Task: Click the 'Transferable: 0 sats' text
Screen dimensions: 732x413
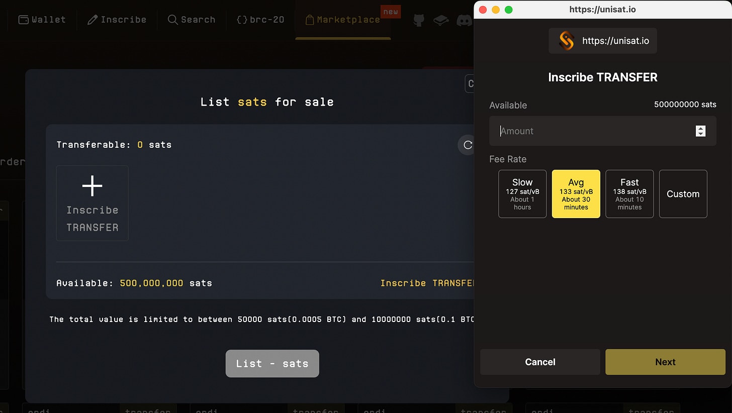Action: coord(114,145)
